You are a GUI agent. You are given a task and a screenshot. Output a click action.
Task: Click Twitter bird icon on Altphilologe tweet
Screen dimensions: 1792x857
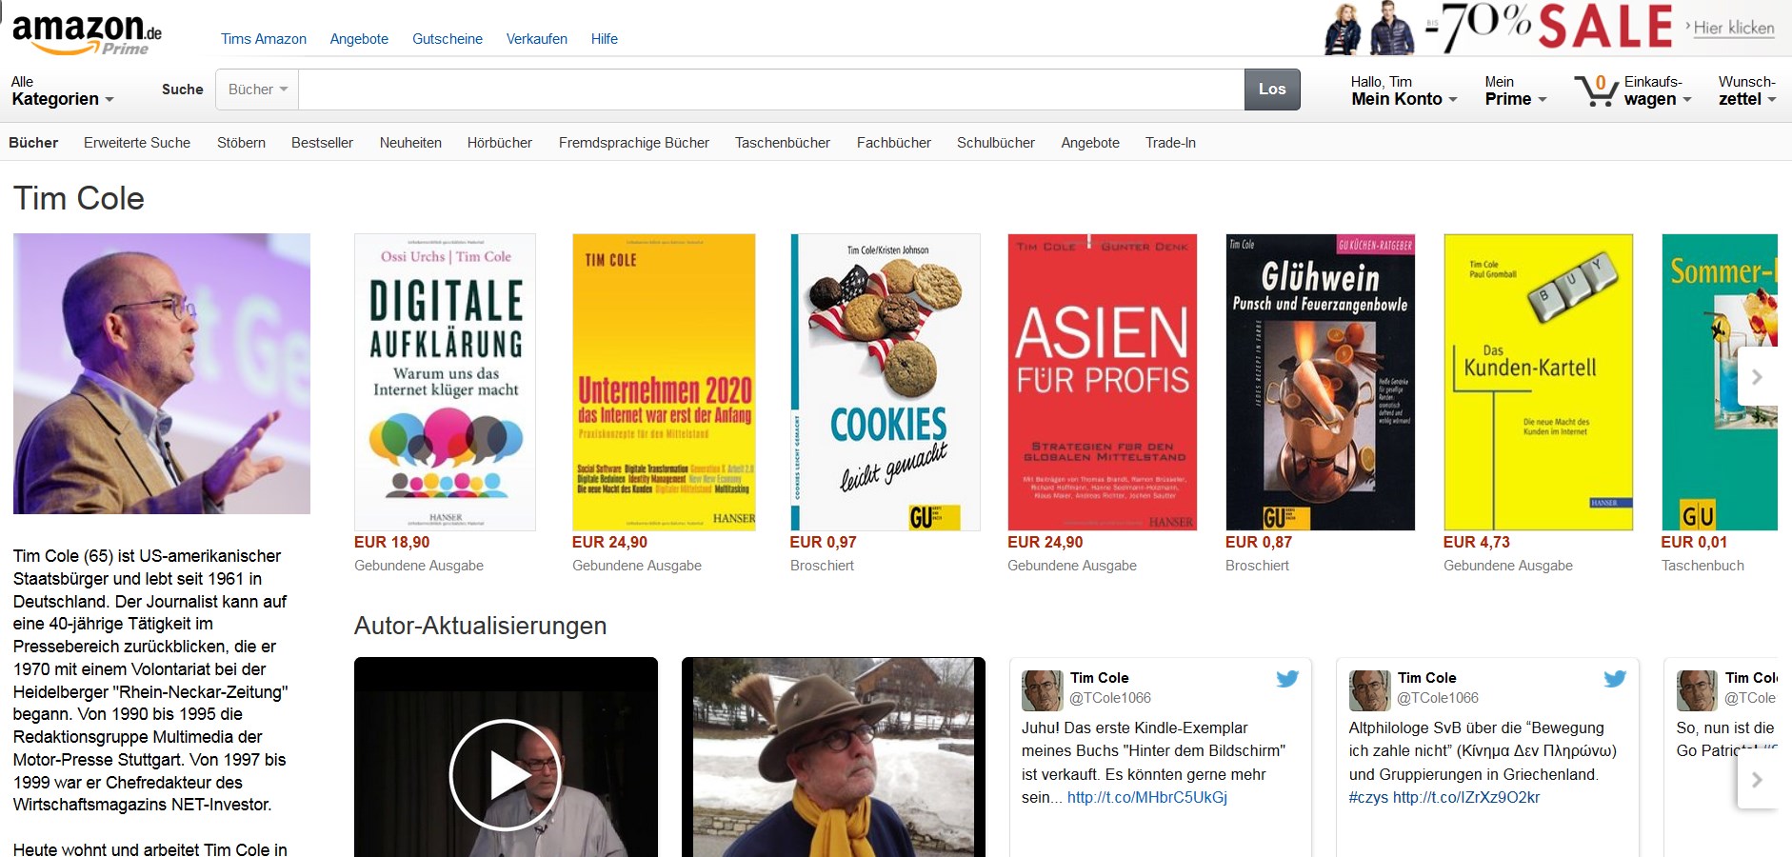click(x=1615, y=679)
